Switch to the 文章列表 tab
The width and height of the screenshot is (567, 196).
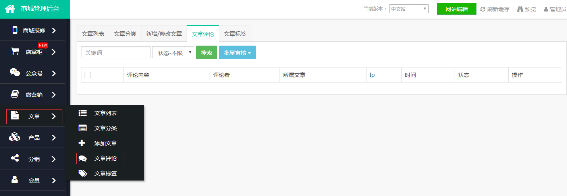[x=93, y=34]
